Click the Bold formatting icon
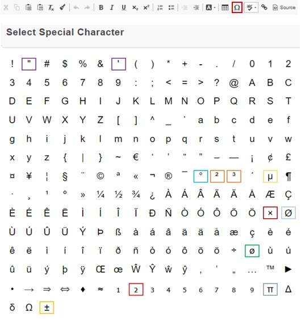 tap(101, 7)
